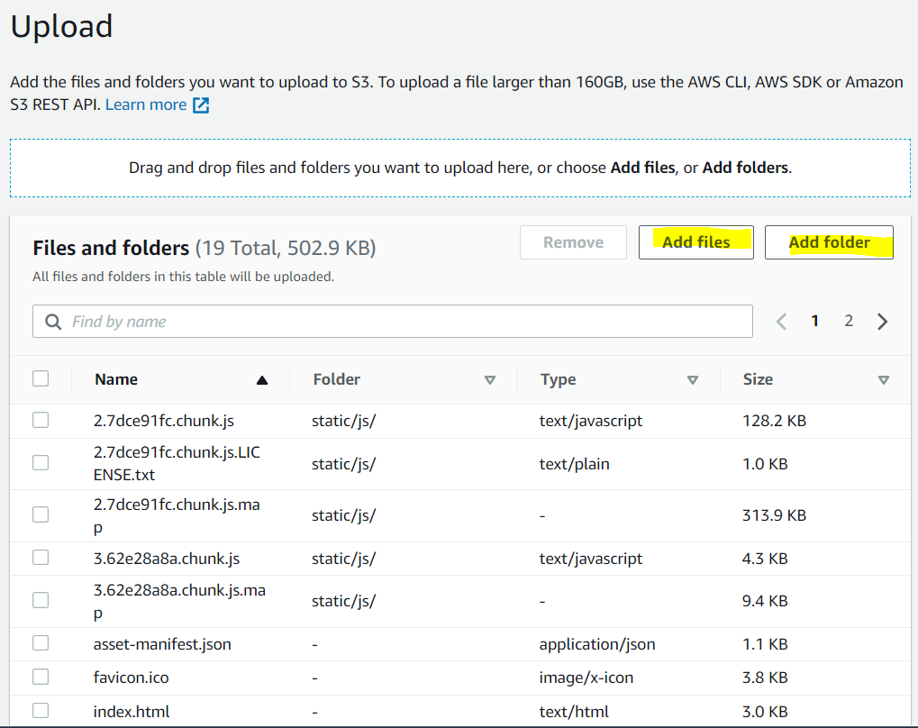Screen dimensions: 918x728
Task: Click the magnifier icon in search box
Action: pyautogui.click(x=53, y=322)
